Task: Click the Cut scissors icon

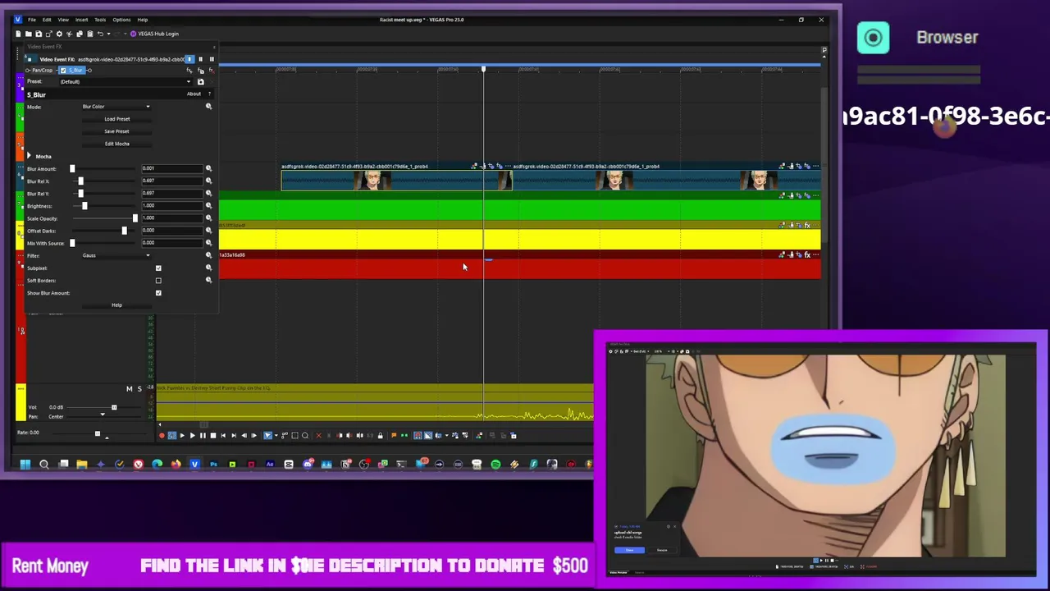Action: (x=69, y=34)
